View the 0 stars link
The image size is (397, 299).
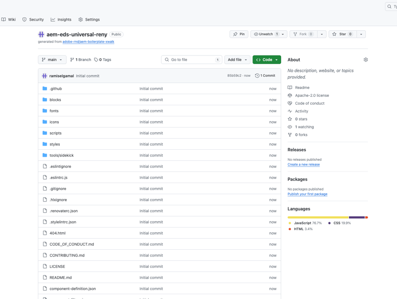click(301, 119)
